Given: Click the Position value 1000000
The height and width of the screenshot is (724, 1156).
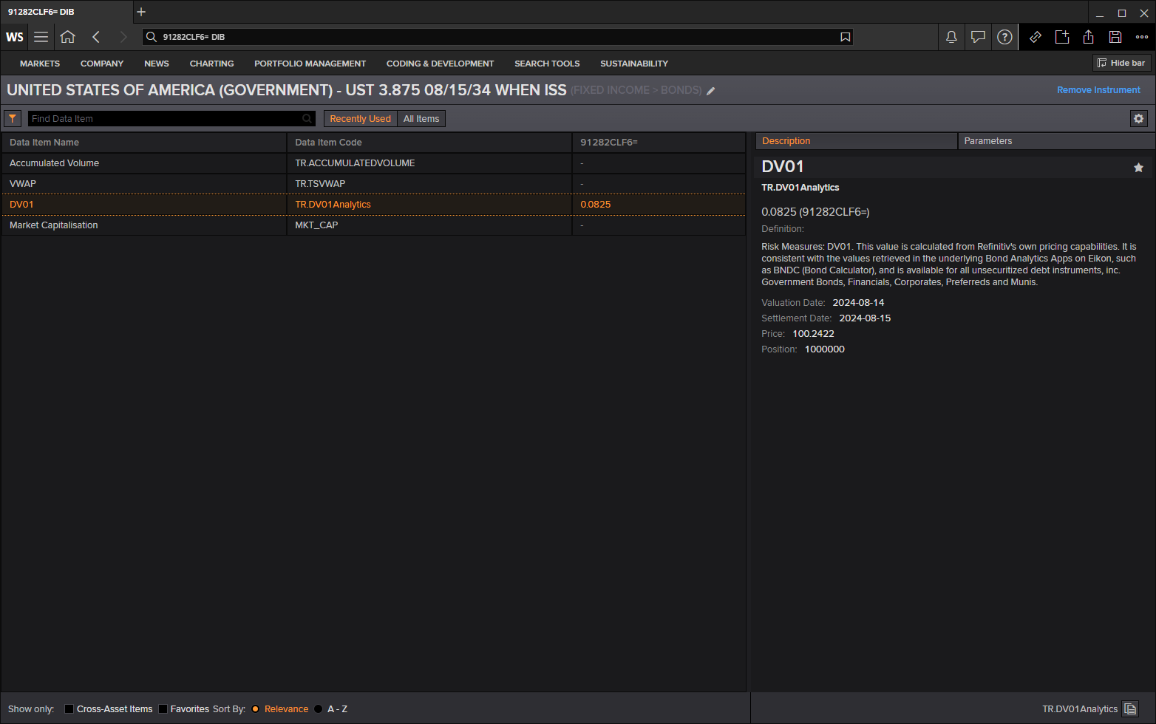Looking at the screenshot, I should (824, 349).
